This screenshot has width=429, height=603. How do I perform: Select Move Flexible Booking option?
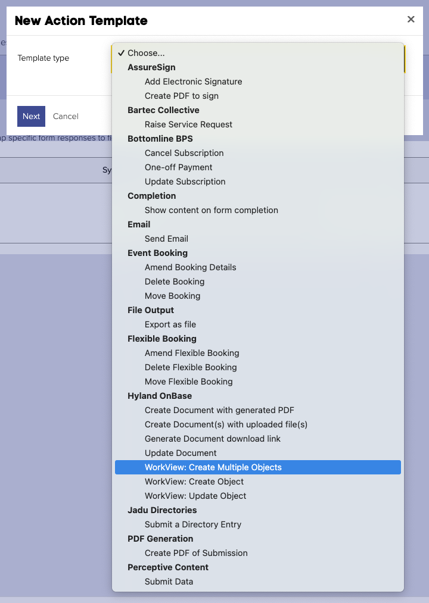(258, 382)
